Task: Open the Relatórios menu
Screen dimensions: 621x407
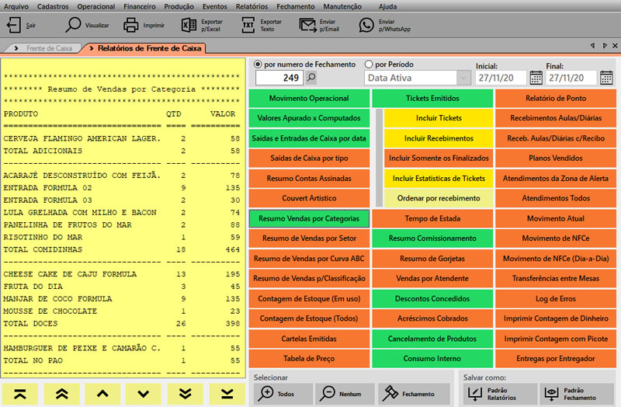Action: (252, 6)
